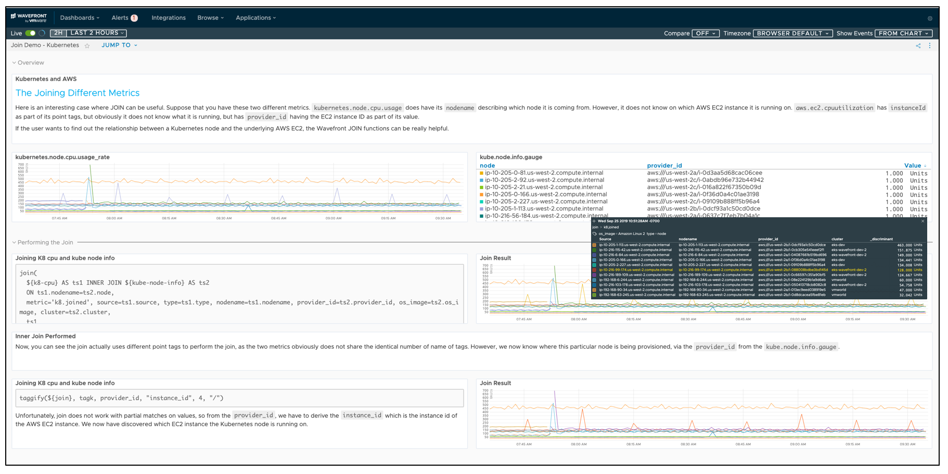Open the settings gear in top bar

930,18
